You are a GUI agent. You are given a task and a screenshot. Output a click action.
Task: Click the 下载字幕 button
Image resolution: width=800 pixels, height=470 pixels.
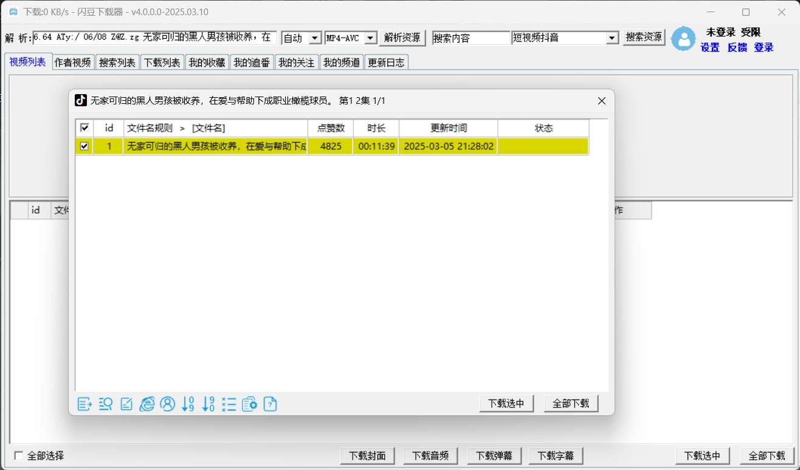click(x=556, y=456)
